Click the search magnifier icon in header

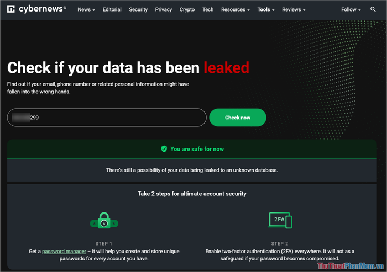(x=373, y=9)
